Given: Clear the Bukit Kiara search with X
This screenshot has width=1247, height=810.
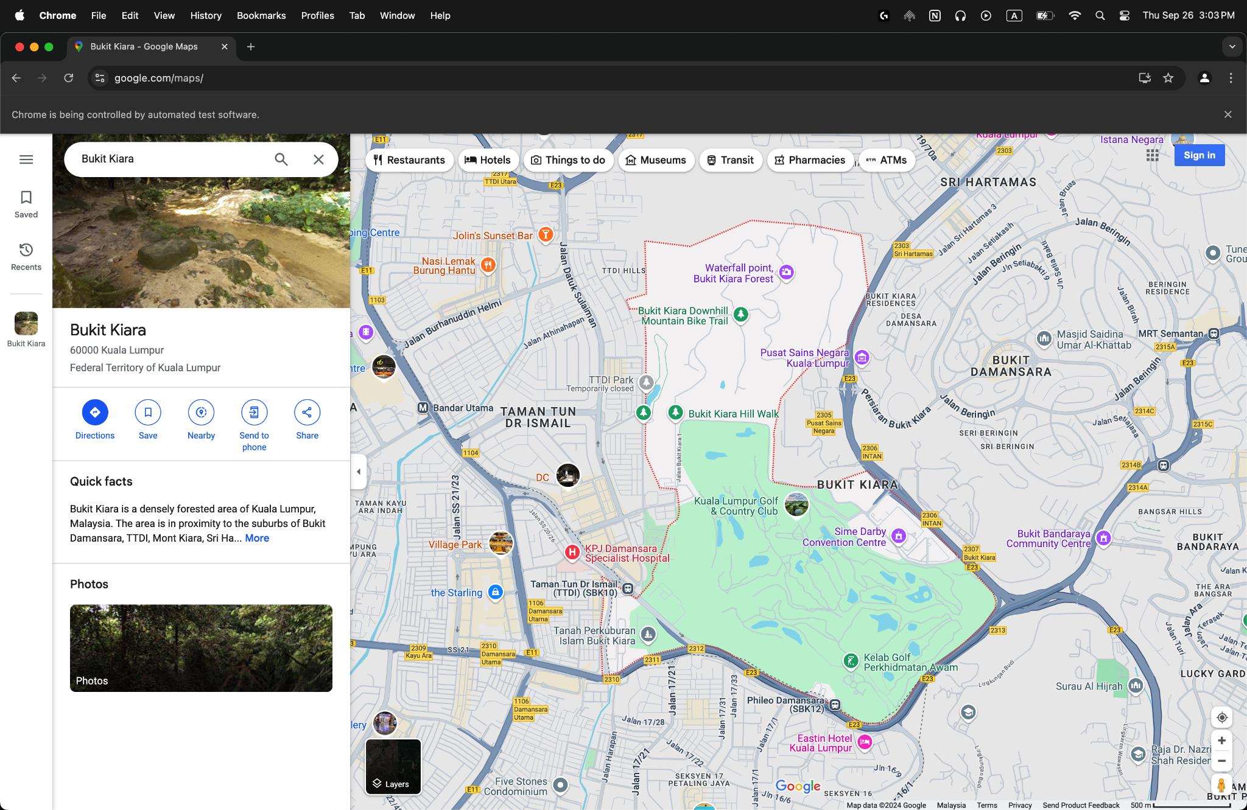Looking at the screenshot, I should pyautogui.click(x=318, y=159).
